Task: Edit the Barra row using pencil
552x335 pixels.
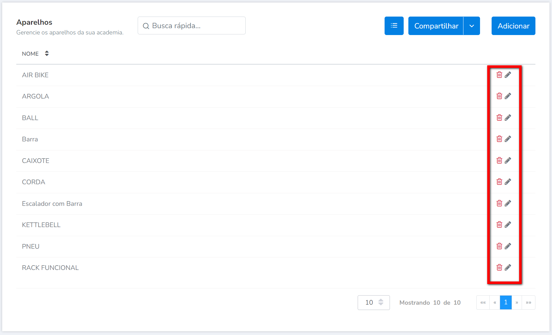Action: [x=508, y=139]
